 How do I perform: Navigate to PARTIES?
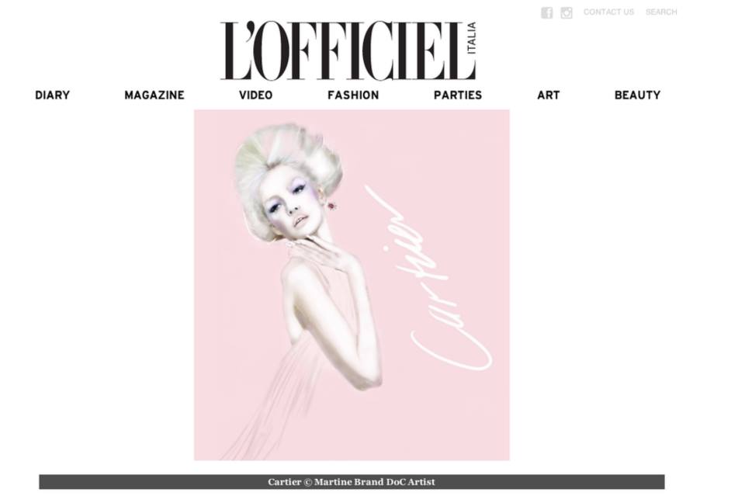(x=458, y=95)
